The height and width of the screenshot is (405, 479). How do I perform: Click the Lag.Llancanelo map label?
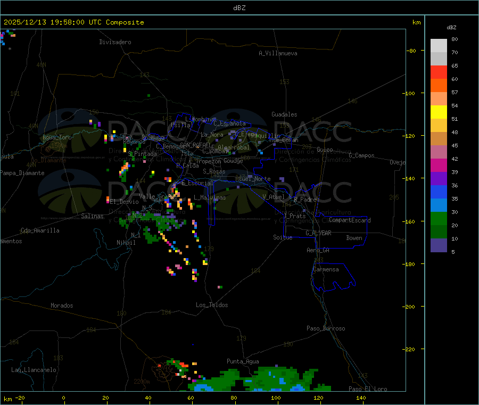click(34, 370)
